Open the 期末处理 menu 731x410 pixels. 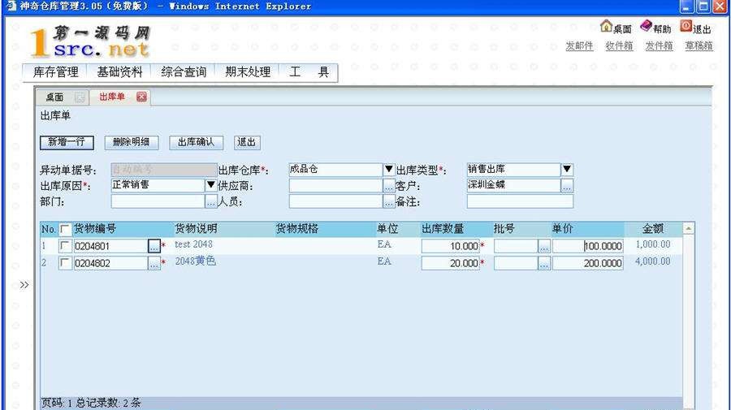[248, 72]
